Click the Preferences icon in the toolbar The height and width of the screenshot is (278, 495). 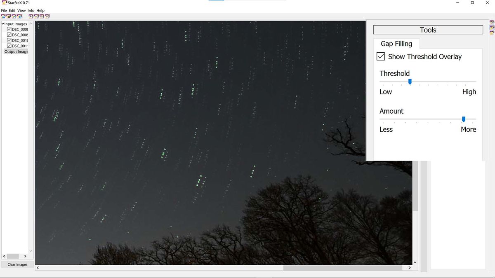click(47, 16)
